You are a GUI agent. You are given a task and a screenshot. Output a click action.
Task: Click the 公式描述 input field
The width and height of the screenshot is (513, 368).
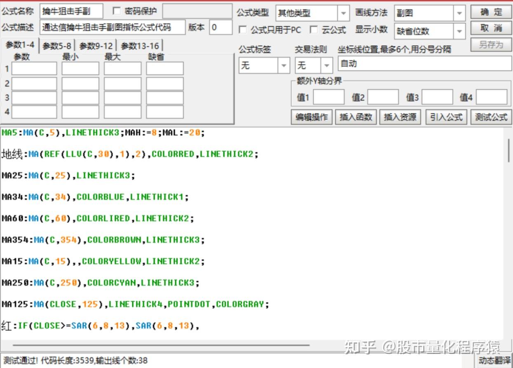tap(112, 28)
